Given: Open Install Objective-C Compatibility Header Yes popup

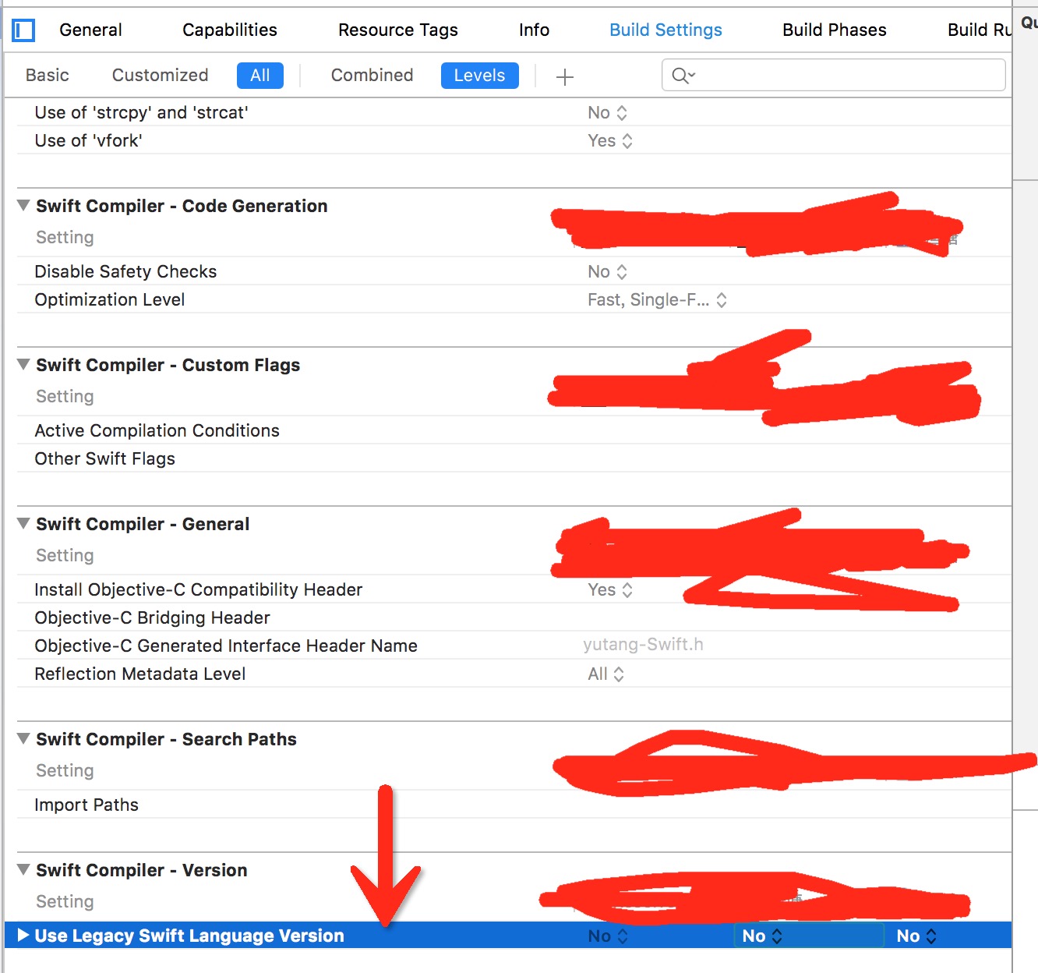Looking at the screenshot, I should [x=610, y=589].
